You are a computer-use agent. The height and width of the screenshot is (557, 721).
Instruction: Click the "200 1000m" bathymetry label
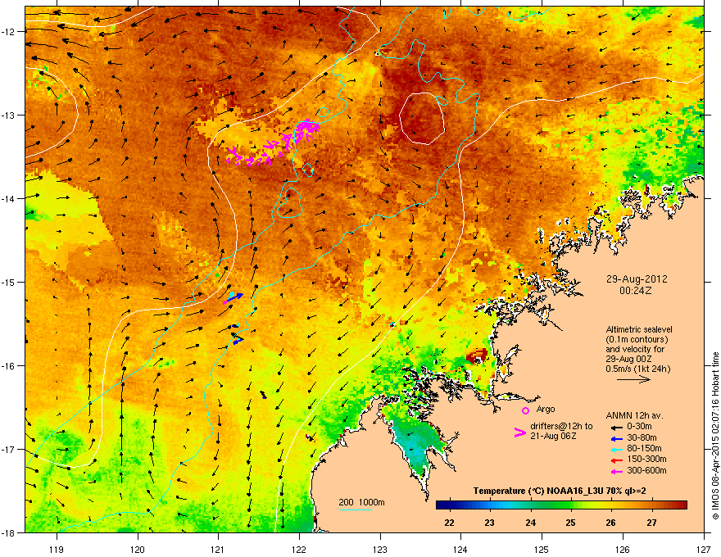361,502
